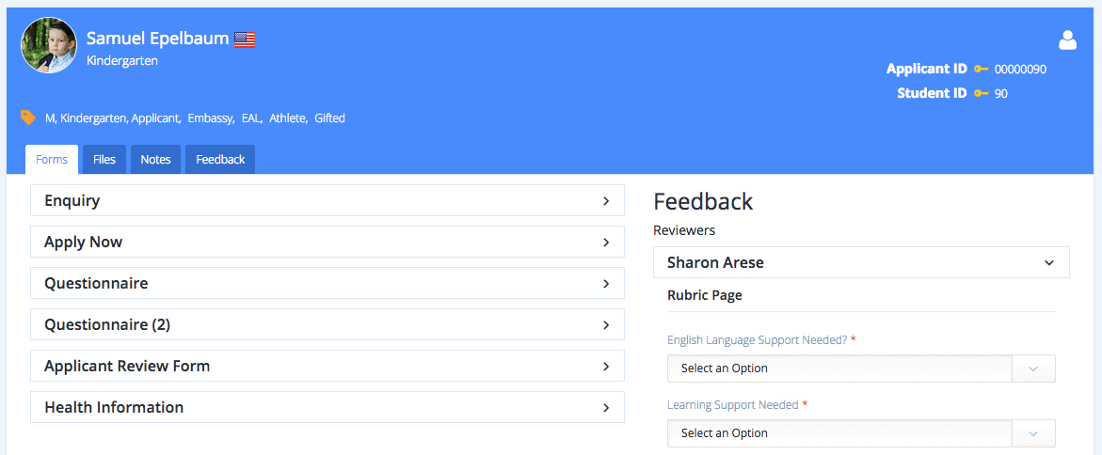
Task: Open the Questionnaire section
Action: coord(327,283)
